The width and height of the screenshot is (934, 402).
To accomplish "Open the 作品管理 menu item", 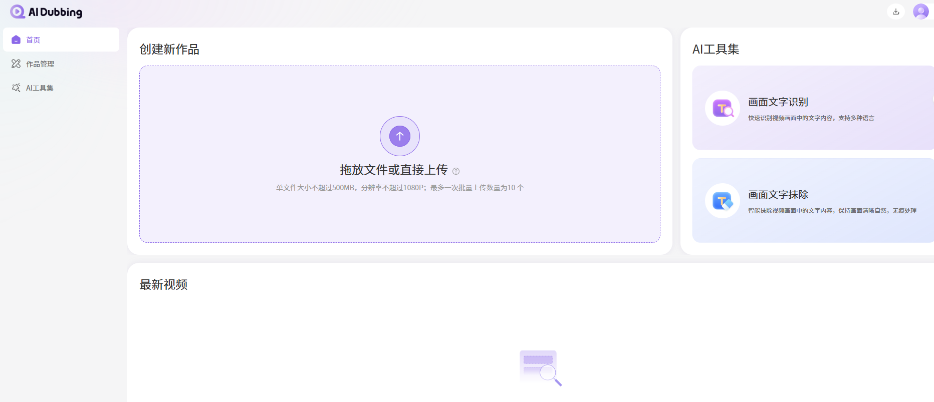I will click(40, 64).
